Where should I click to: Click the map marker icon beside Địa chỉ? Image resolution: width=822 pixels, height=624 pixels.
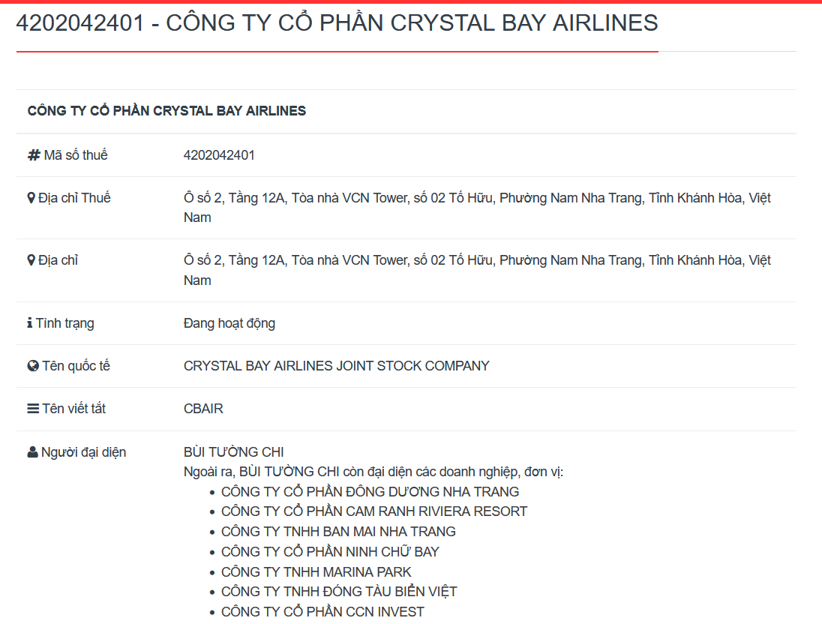tap(31, 260)
